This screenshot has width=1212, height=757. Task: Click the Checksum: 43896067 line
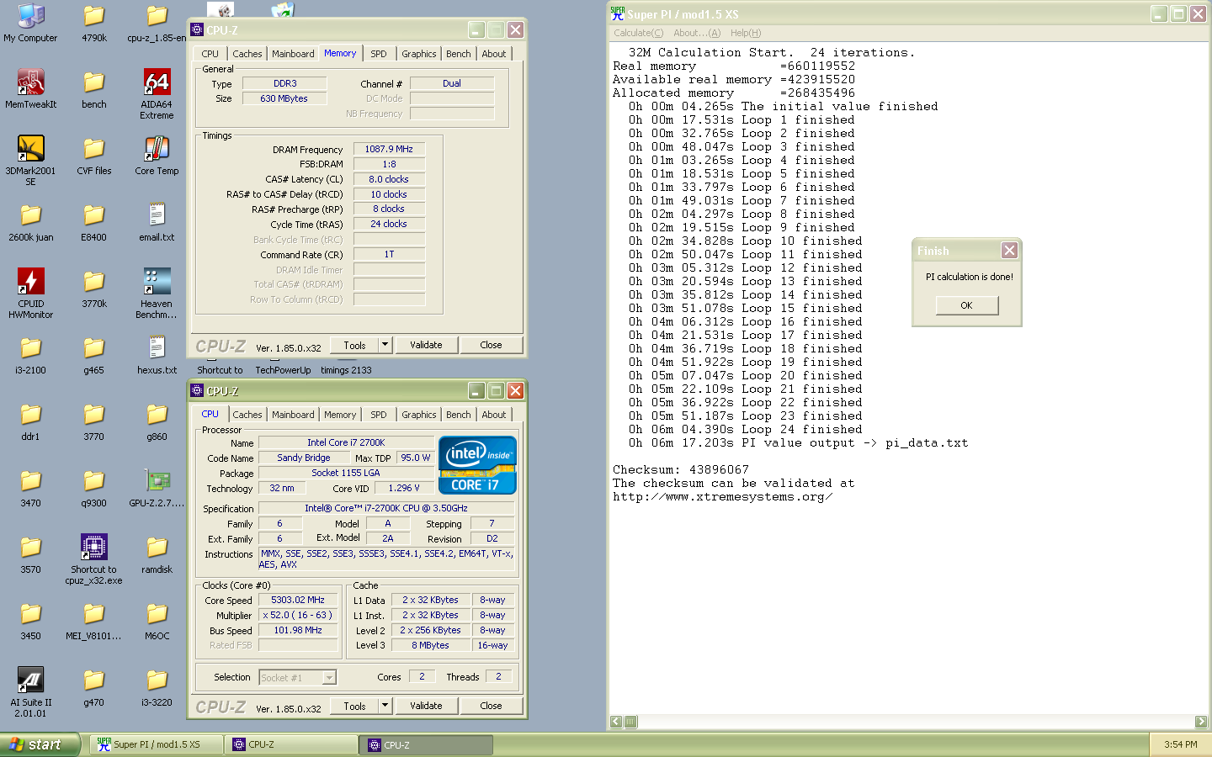(x=681, y=470)
